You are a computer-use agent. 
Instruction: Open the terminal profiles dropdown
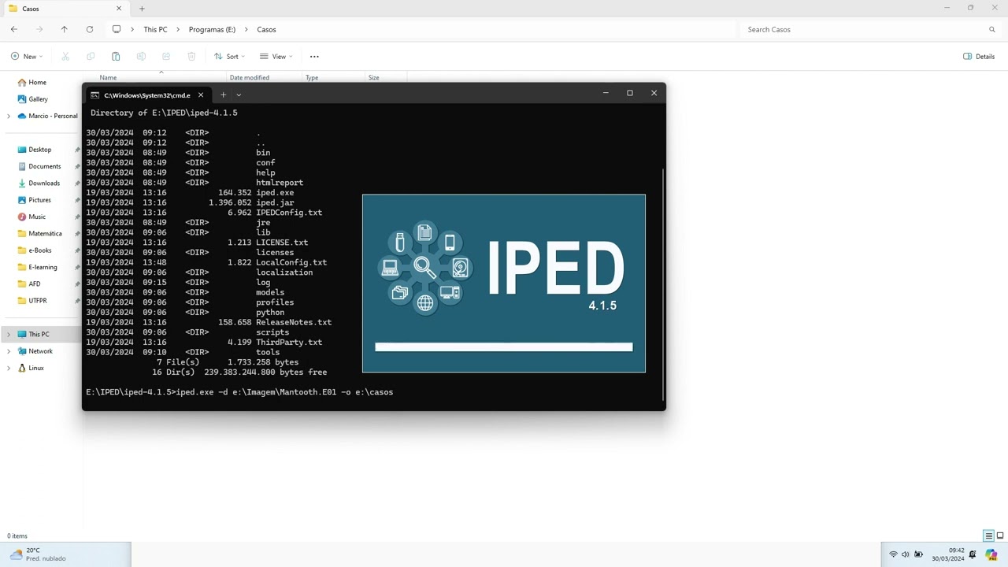click(x=239, y=95)
